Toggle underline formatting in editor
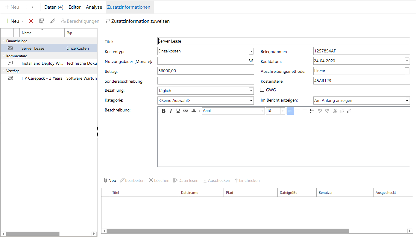 (x=178, y=111)
